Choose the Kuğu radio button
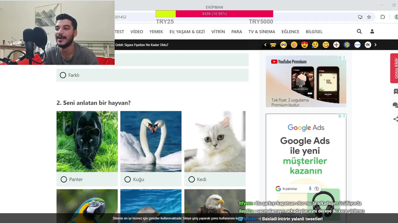 (127, 179)
